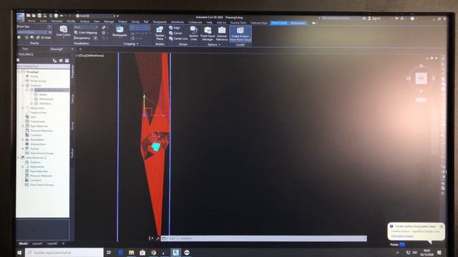Open the Prospector vertical tab in Toolspace
This screenshot has height=257, width=458.
(x=73, y=71)
